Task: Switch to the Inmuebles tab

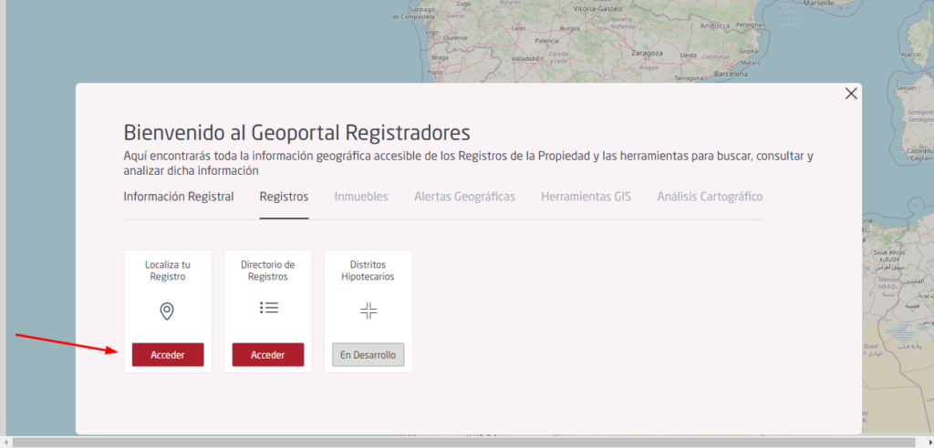Action: tap(361, 197)
